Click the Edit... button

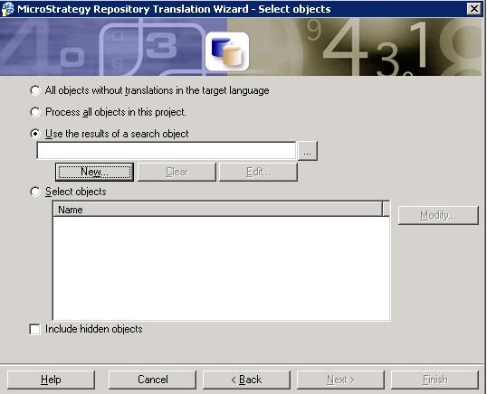258,172
